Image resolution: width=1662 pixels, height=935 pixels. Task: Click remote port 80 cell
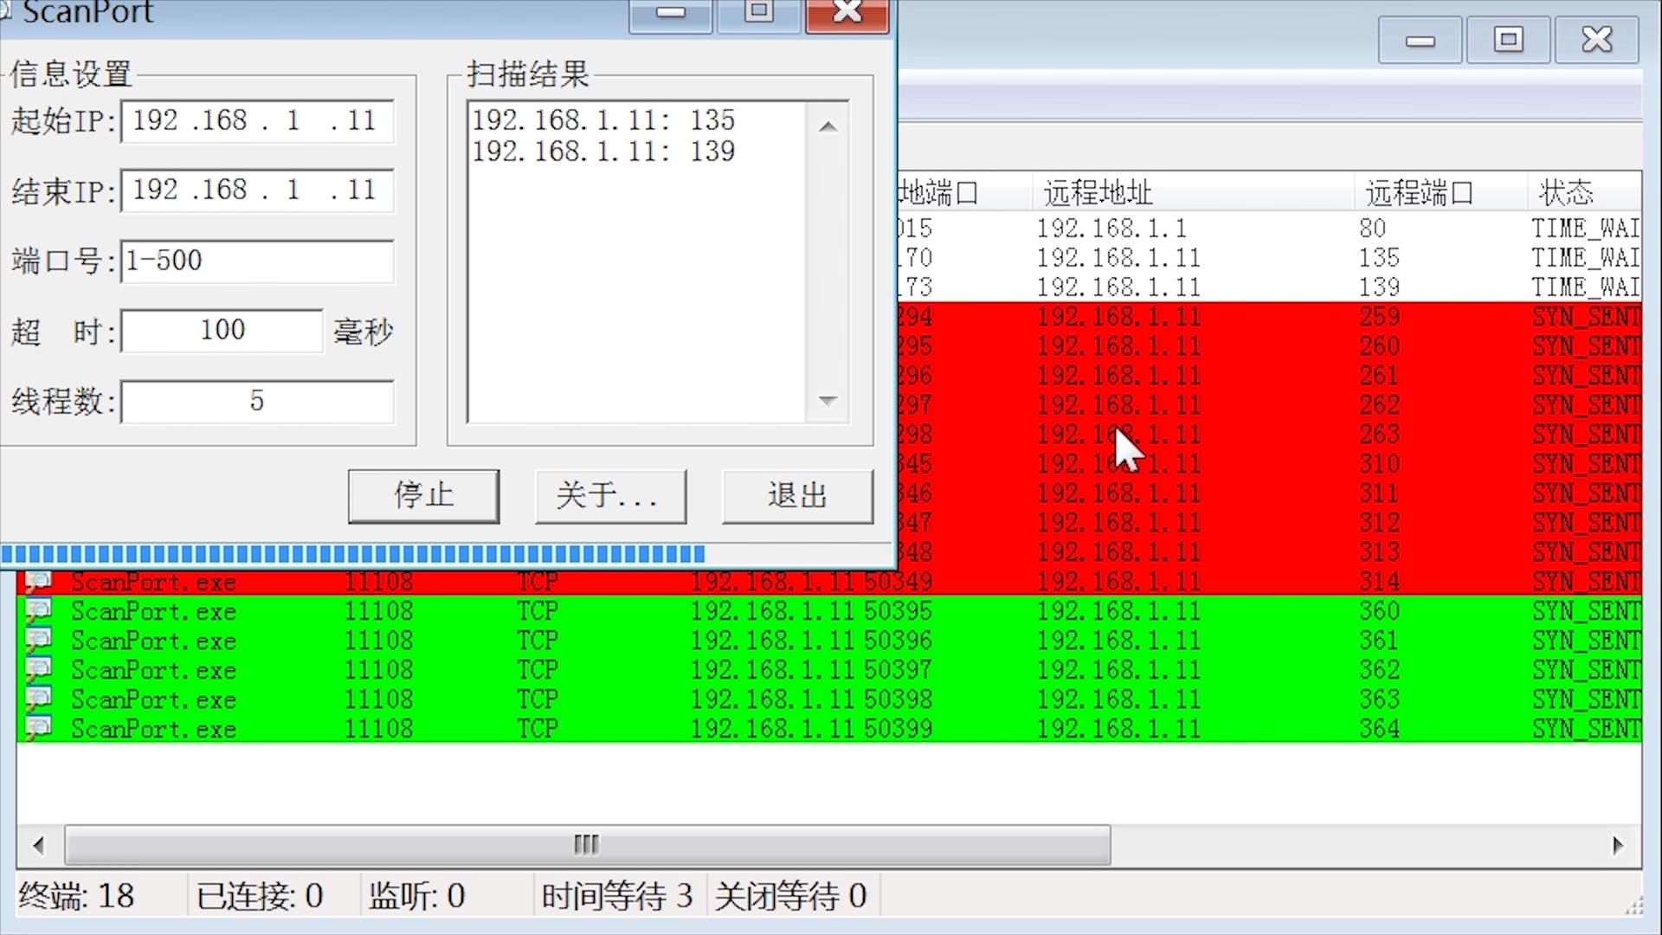(1373, 229)
